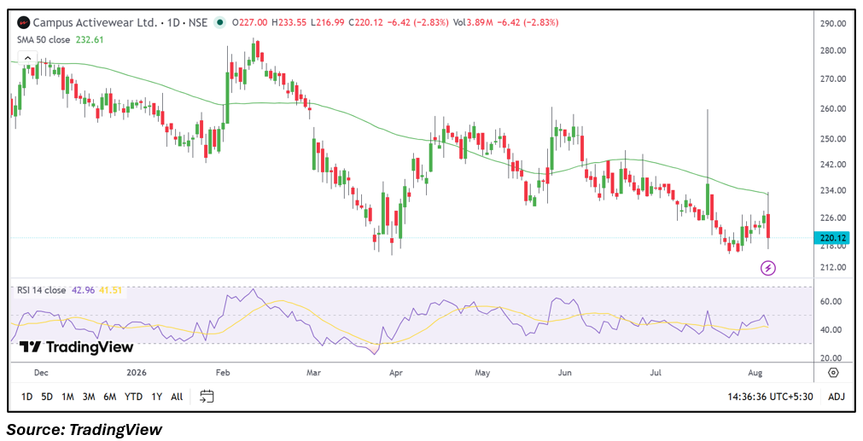Image resolution: width=863 pixels, height=441 pixels.
Task: Click the 14:36:36 UTC+5:30 timezone button
Action: [x=770, y=397]
